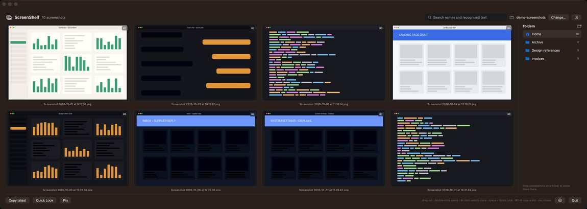Click the new folder icon in Folders header
The height and width of the screenshot is (209, 587).
click(x=579, y=26)
